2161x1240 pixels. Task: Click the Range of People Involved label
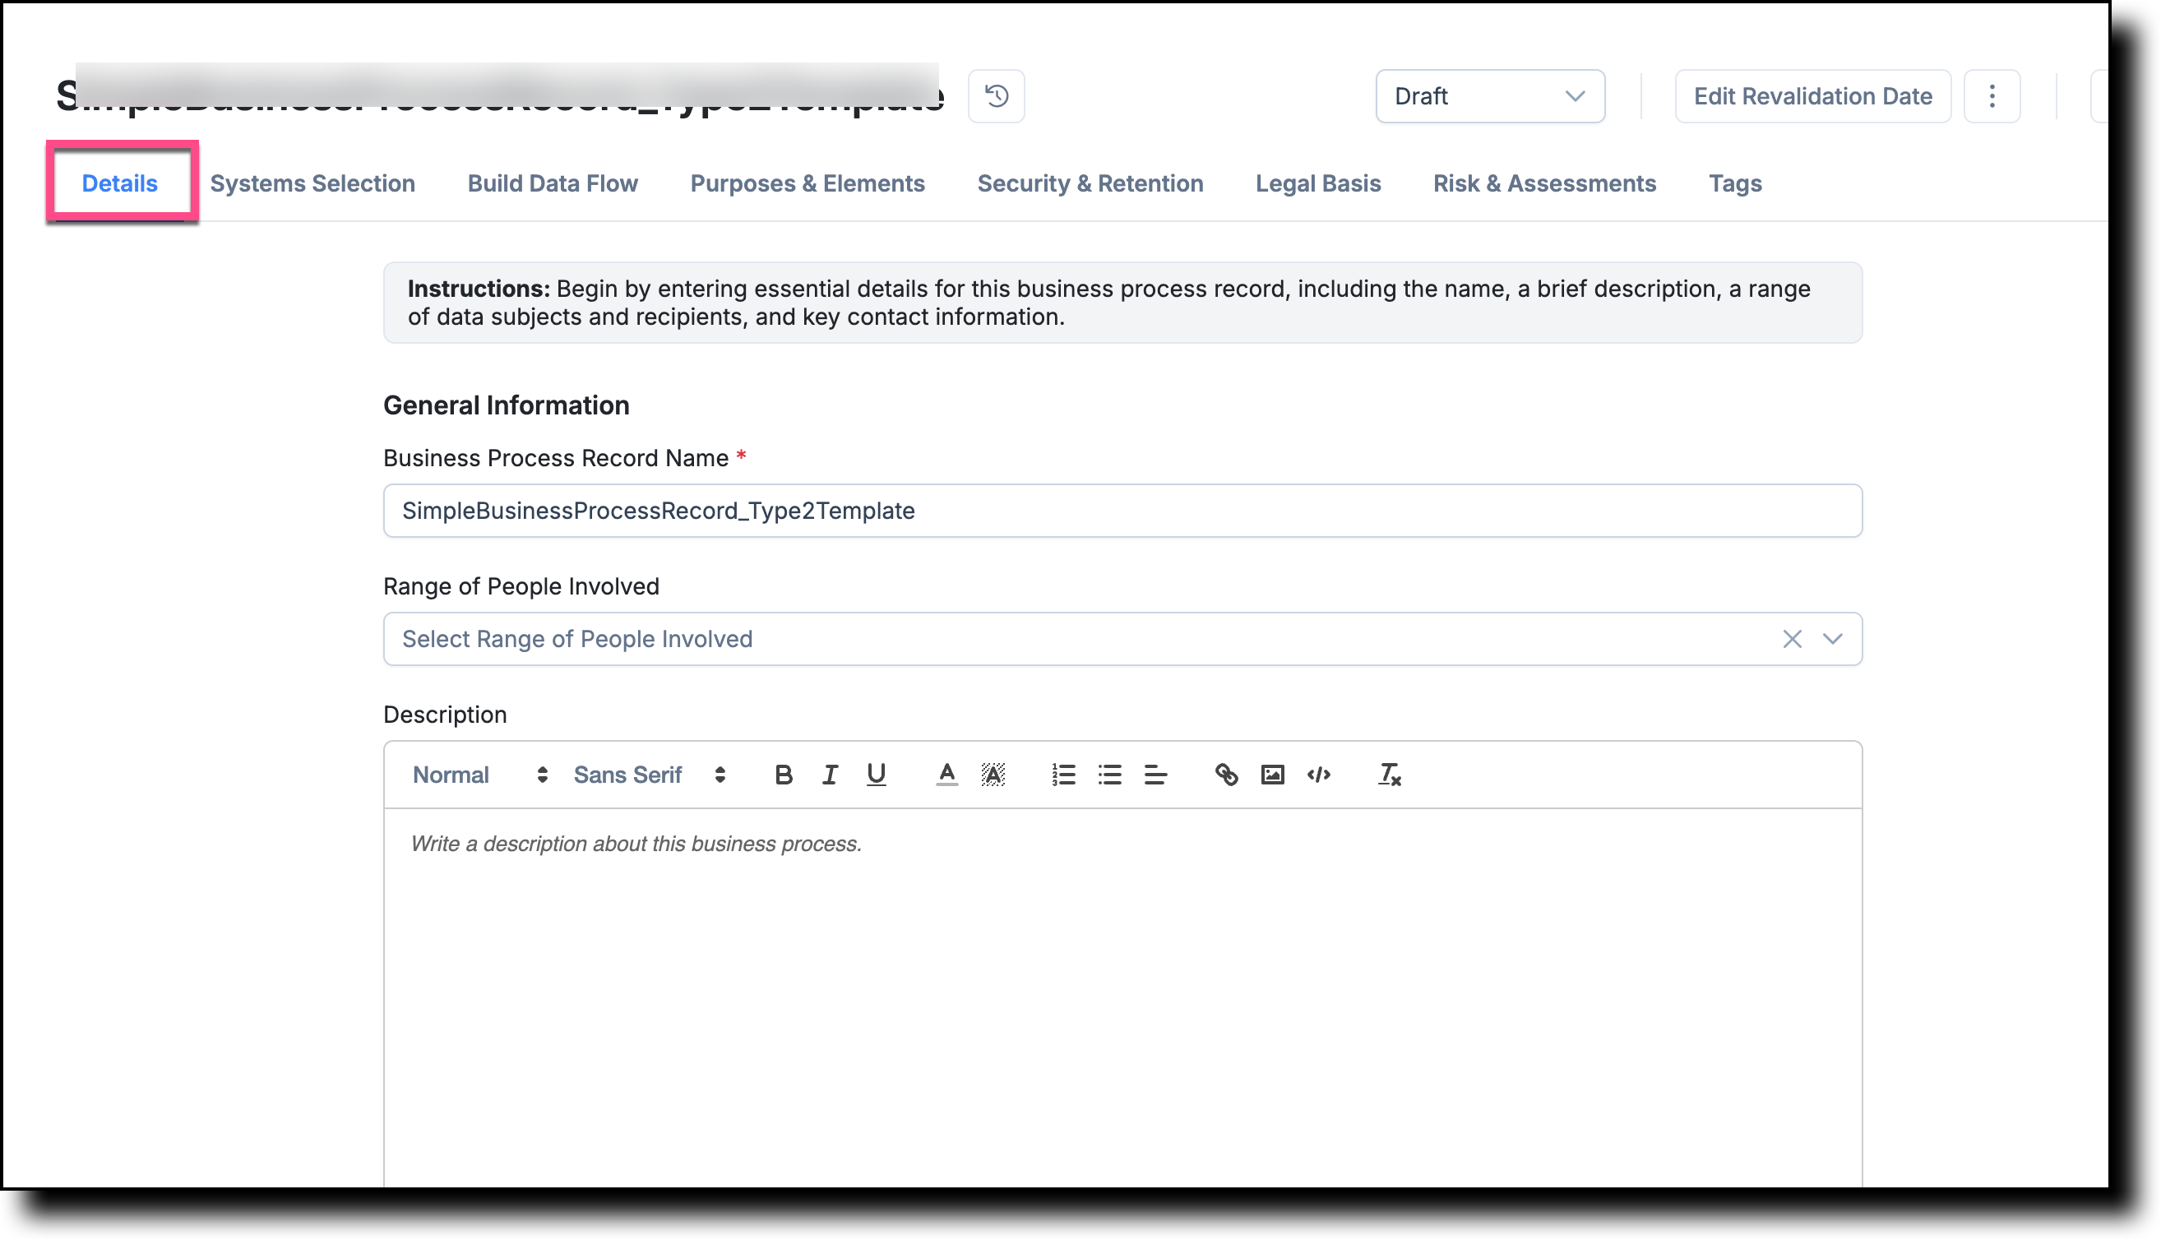click(x=521, y=587)
